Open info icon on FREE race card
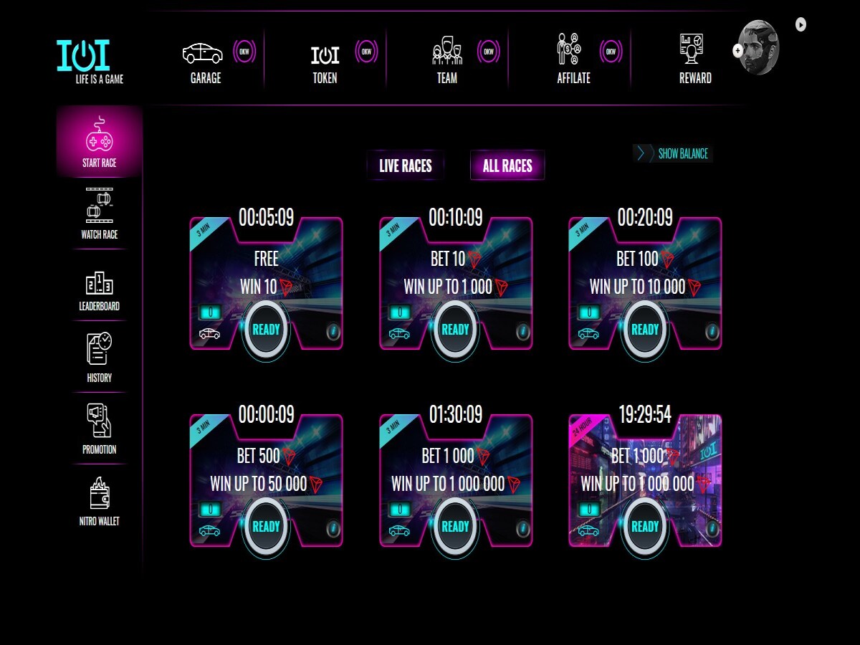 point(333,332)
